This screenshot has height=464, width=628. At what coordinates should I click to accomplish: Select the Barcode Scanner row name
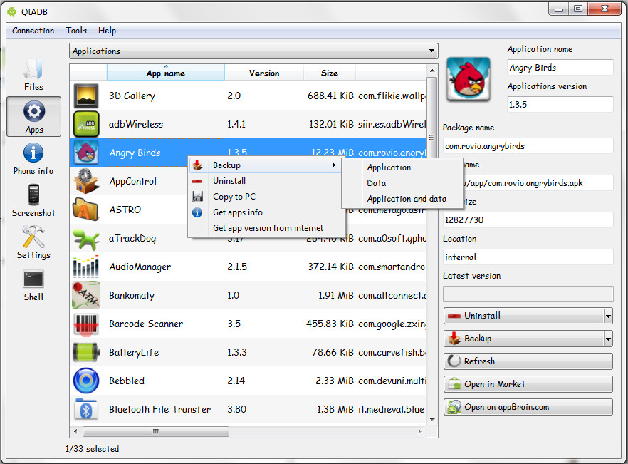click(146, 324)
